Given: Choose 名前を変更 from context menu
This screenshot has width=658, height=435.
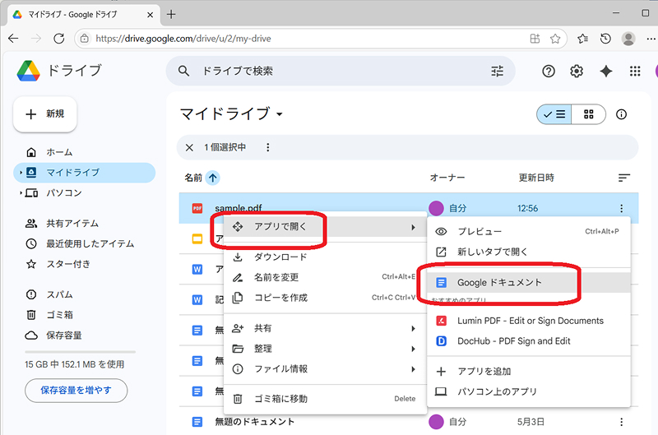Looking at the screenshot, I should coord(325,277).
